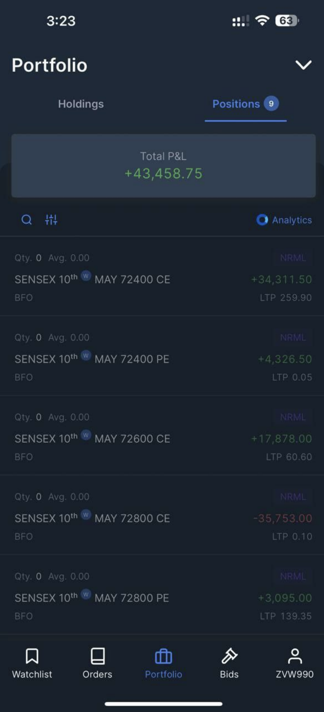
Task: Tap the weekly W badge on 72400 CE
Action: tap(86, 276)
